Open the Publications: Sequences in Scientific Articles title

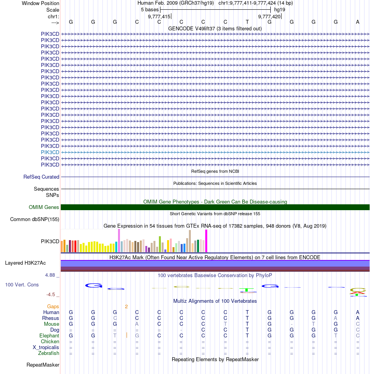pos(215,183)
